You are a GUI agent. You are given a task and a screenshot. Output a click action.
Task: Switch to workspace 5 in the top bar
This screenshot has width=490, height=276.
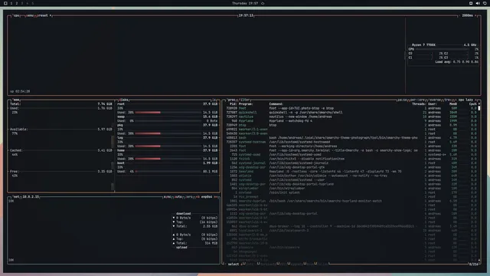[x=33, y=3]
